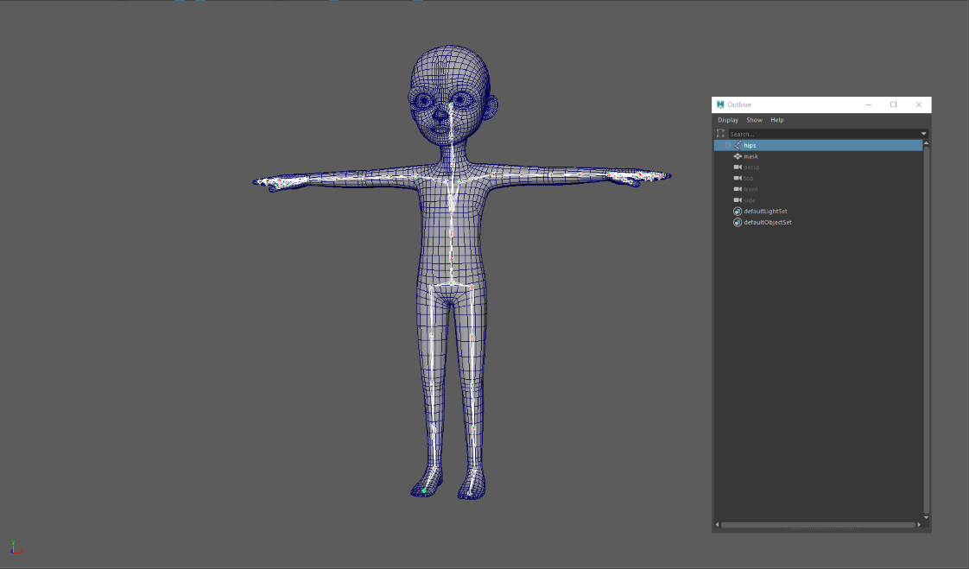
Task: Select the defaultObjectSet entry
Action: point(768,223)
